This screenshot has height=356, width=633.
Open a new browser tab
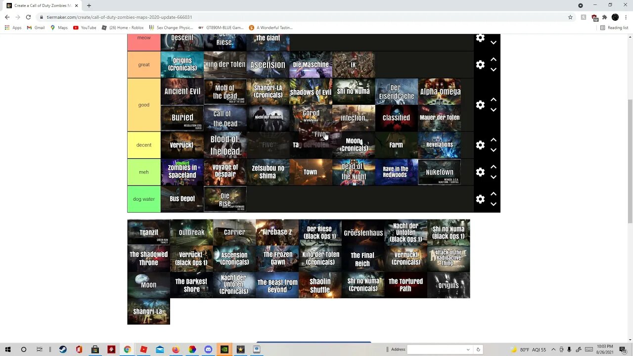(x=89, y=5)
